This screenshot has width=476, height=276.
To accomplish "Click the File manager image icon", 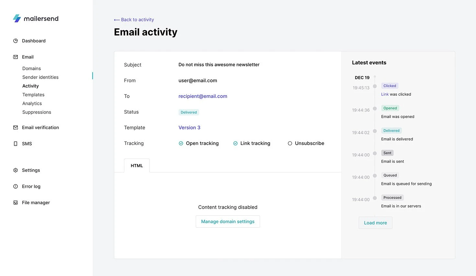I will point(16,203).
